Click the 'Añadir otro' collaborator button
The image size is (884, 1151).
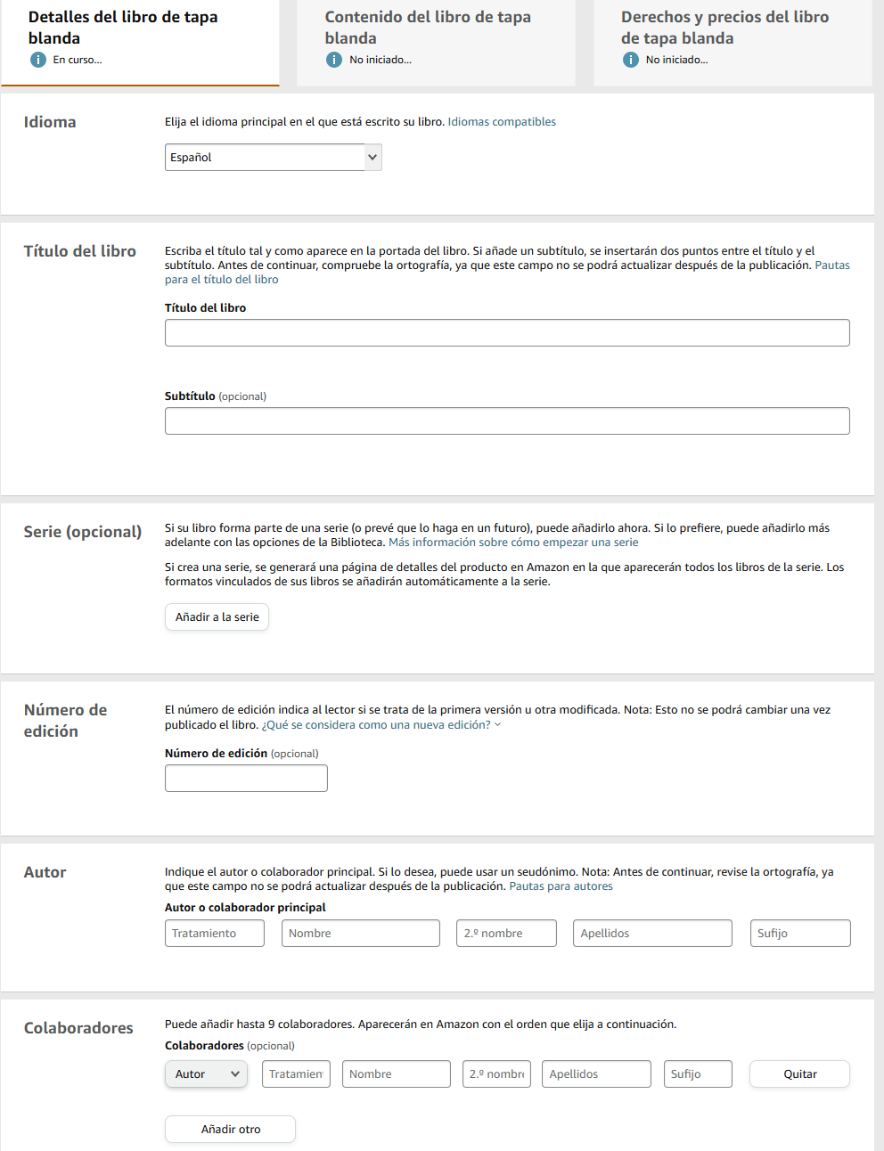tap(230, 1130)
